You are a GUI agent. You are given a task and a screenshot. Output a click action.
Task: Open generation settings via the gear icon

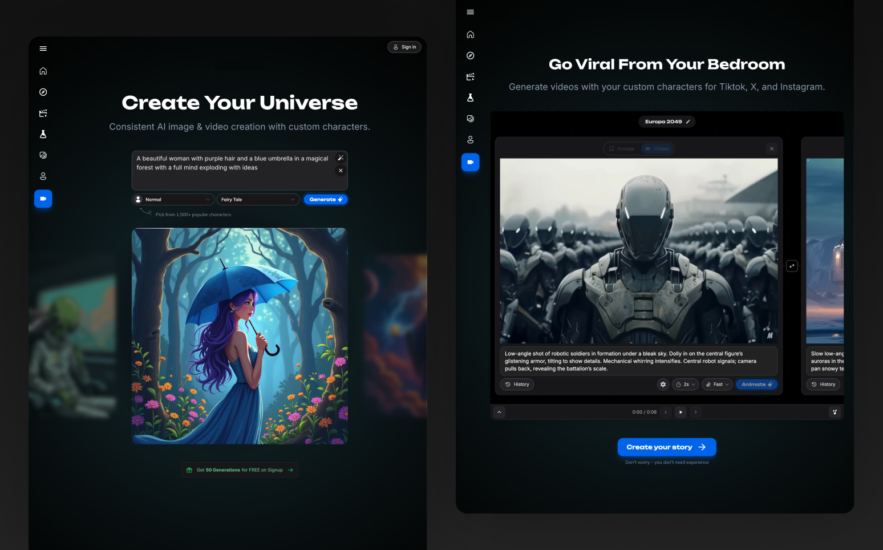(x=663, y=384)
